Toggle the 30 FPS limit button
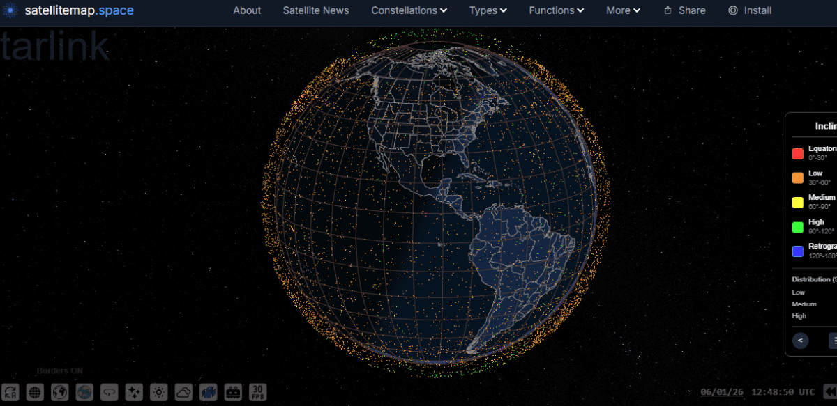The height and width of the screenshot is (406, 837). click(x=258, y=392)
